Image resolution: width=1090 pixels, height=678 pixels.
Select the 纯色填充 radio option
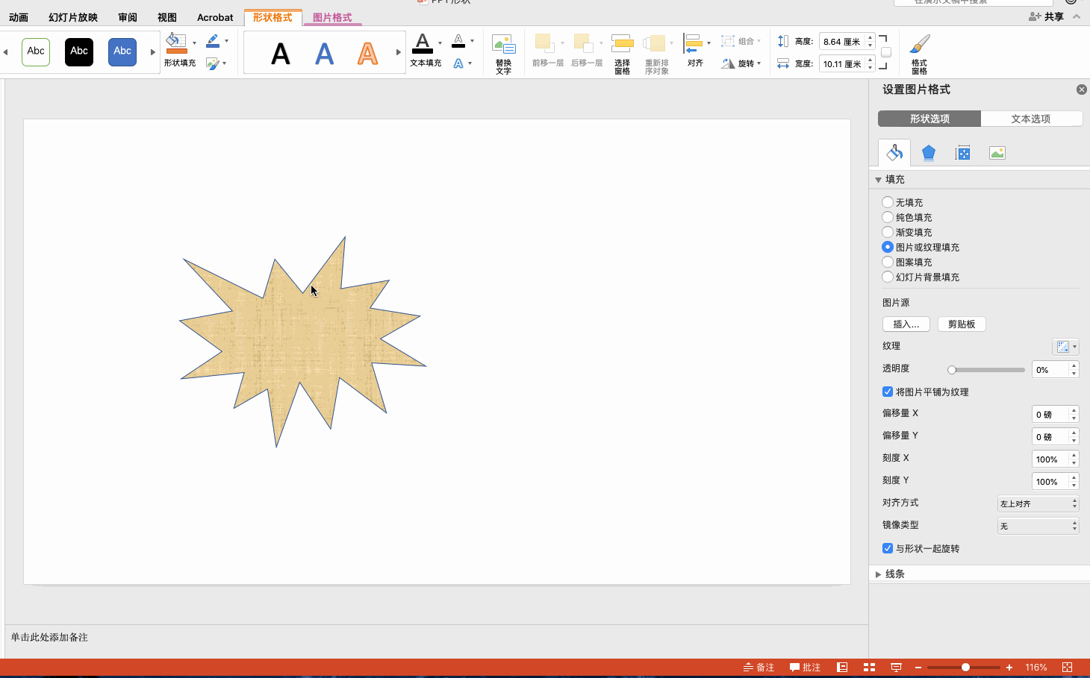(x=888, y=217)
